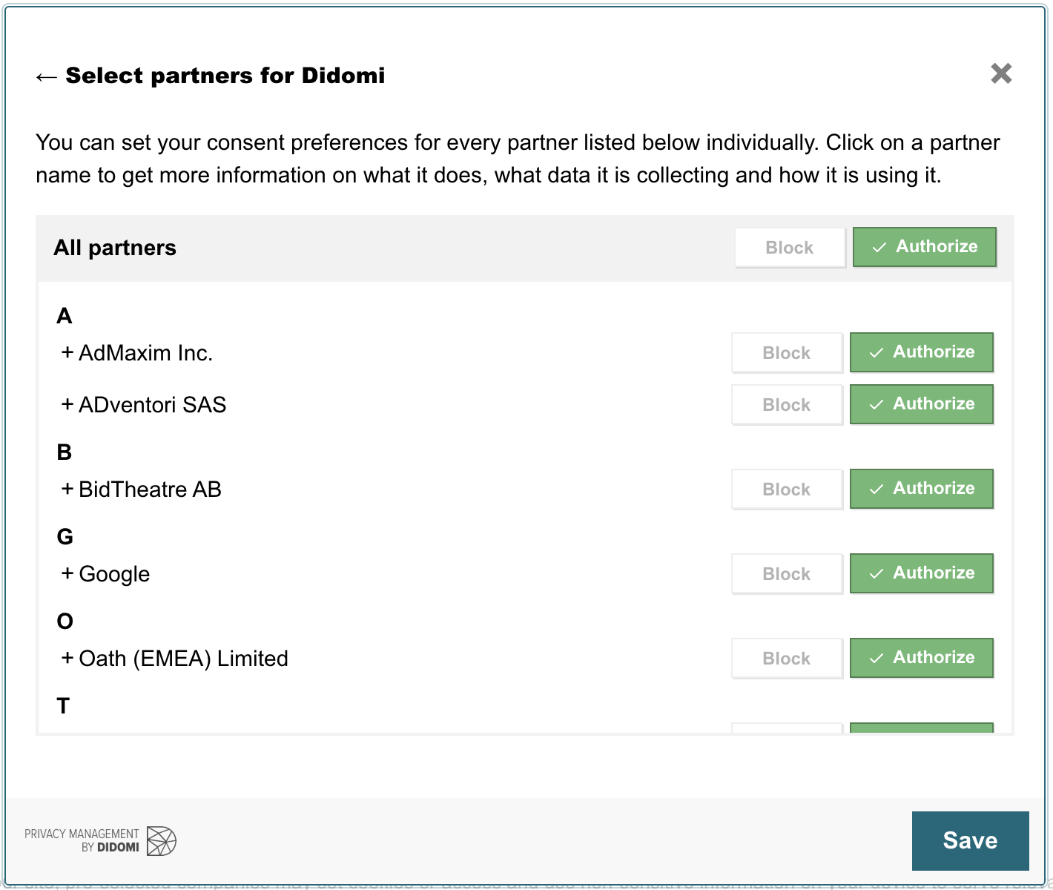Block BidTheatre AB
Screen dimensions: 1053x890
point(787,489)
